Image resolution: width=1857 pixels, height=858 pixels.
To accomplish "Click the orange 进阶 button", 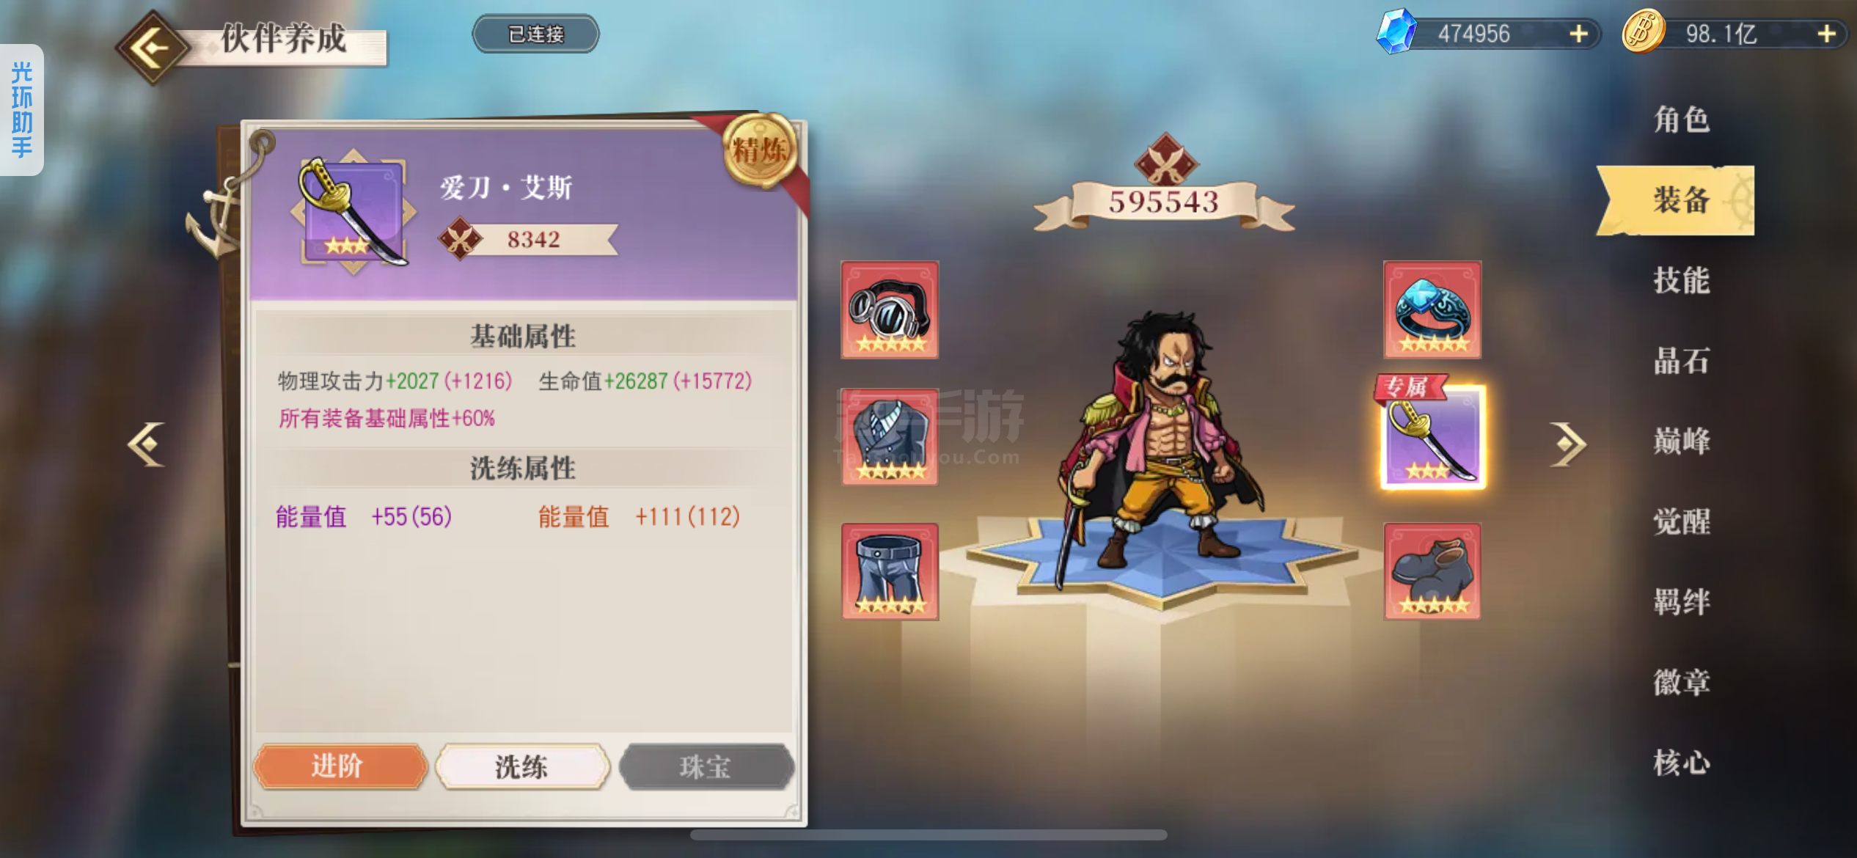I will tap(340, 766).
